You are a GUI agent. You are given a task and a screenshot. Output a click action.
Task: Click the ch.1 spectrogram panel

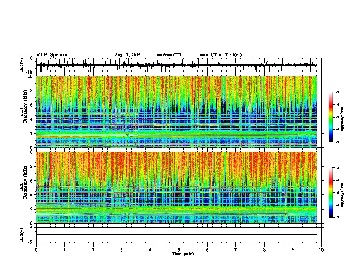(x=176, y=112)
